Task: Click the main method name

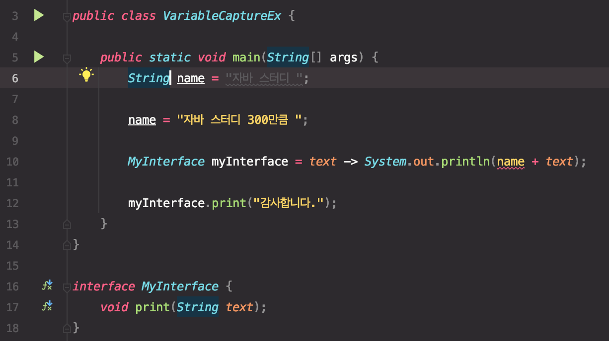Action: [x=246, y=57]
